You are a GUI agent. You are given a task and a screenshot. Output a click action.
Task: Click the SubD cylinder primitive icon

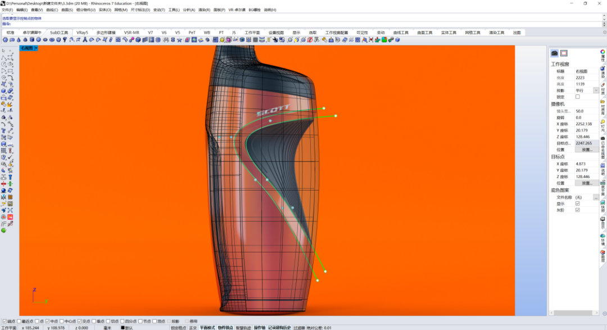pos(31,39)
